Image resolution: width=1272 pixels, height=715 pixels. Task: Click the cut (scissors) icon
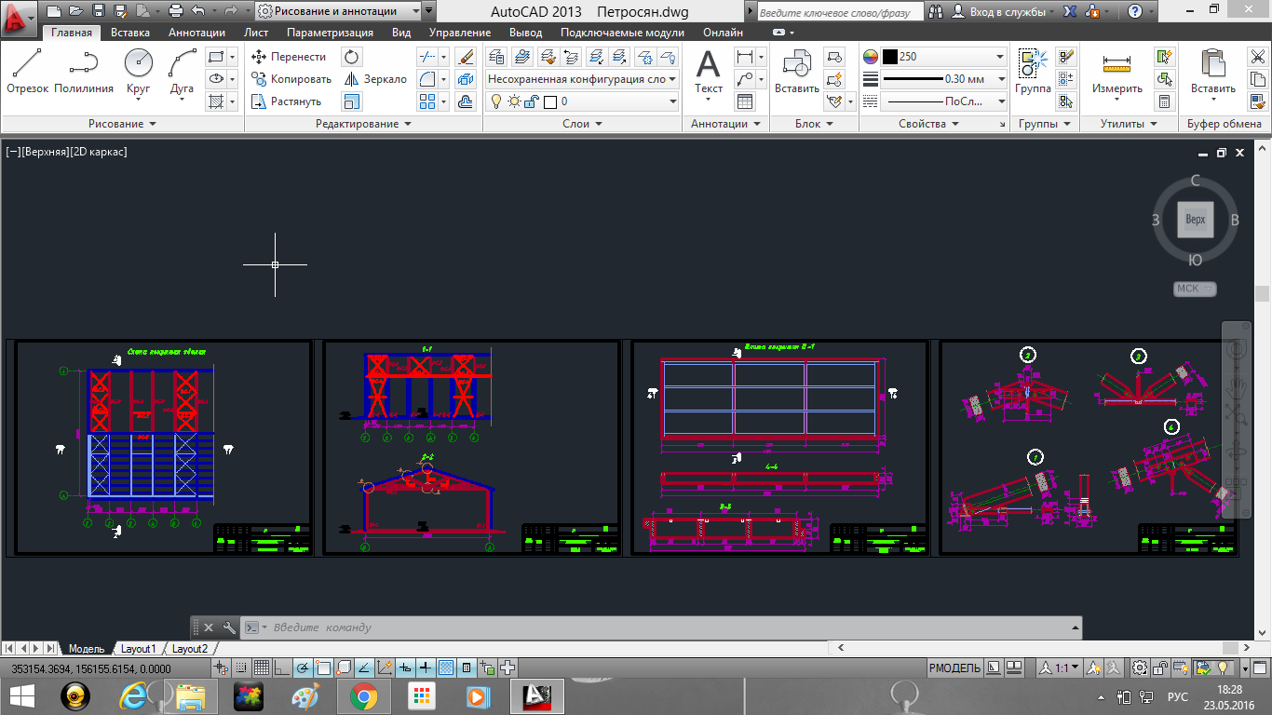1257,57
